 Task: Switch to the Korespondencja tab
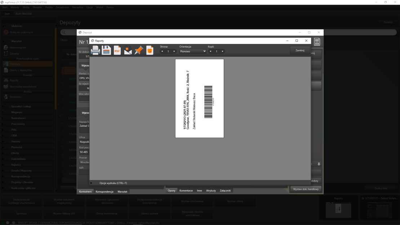105,192
